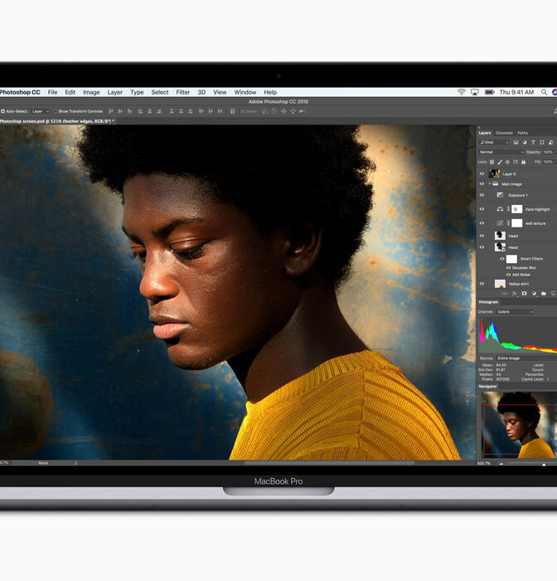Open the Normal blend mode dropdown
The width and height of the screenshot is (557, 581).
pyautogui.click(x=500, y=152)
